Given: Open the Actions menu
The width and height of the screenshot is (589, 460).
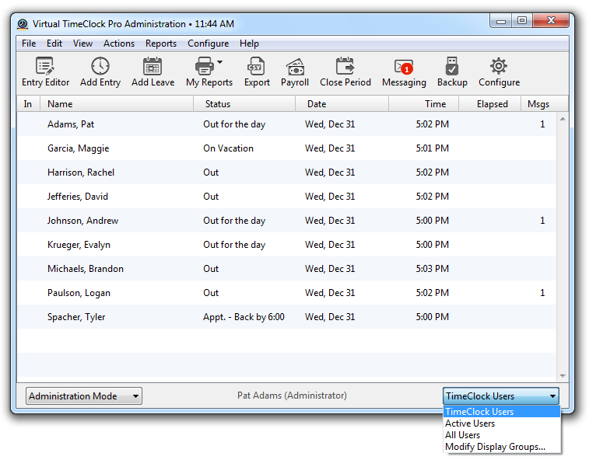Looking at the screenshot, I should click(x=119, y=44).
